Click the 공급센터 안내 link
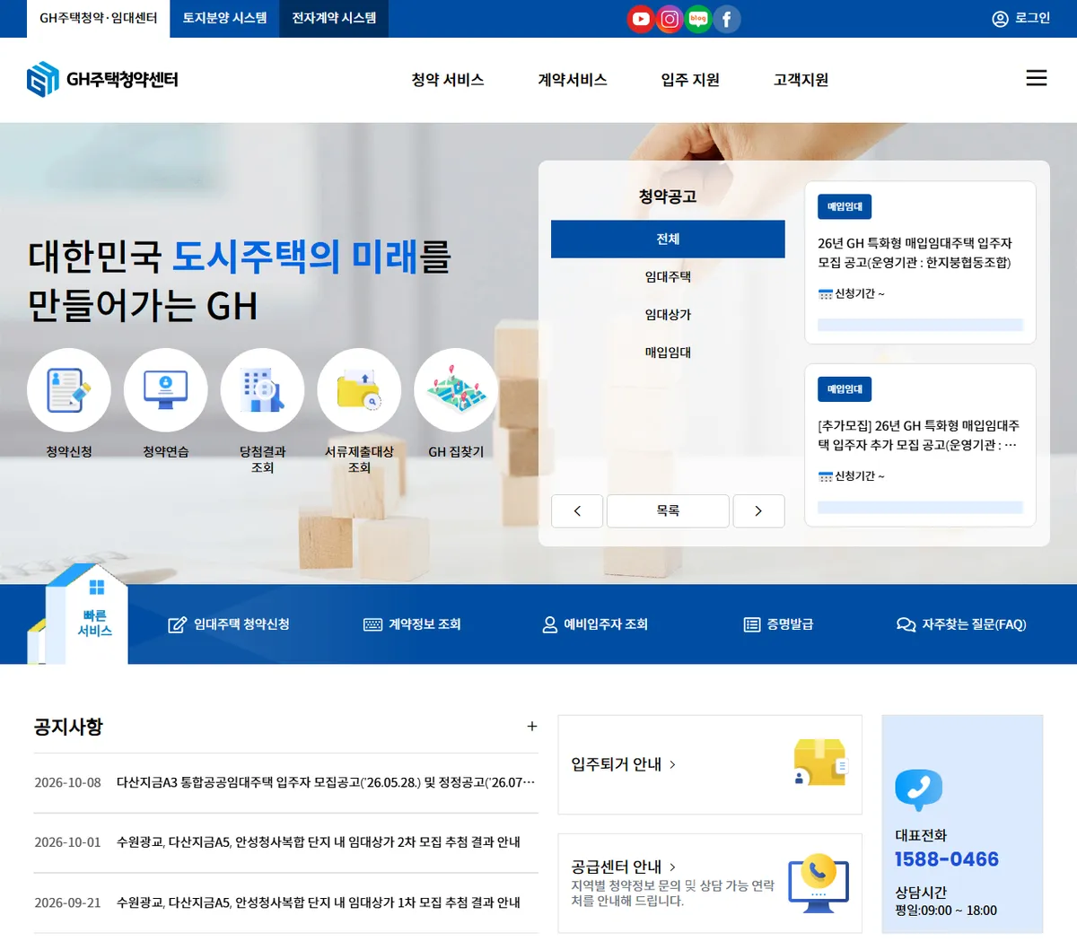 (624, 867)
